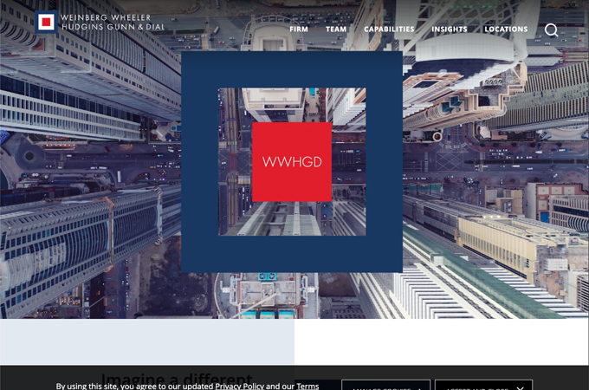Open the Privacy Policy link
This screenshot has height=390, width=589.
pyautogui.click(x=239, y=386)
